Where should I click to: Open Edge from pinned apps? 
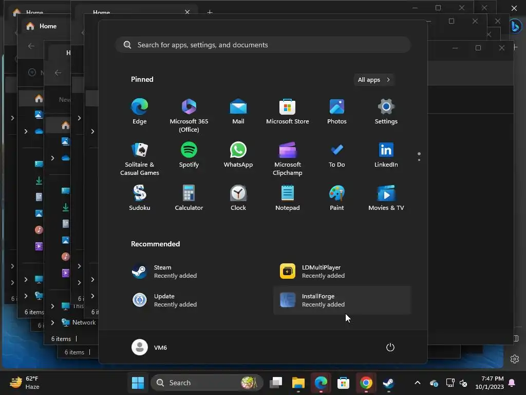pyautogui.click(x=140, y=112)
